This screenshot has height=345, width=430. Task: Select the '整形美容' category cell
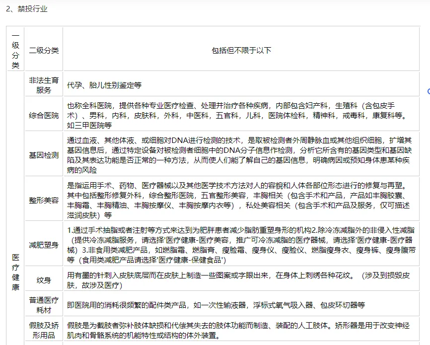pyautogui.click(x=44, y=199)
